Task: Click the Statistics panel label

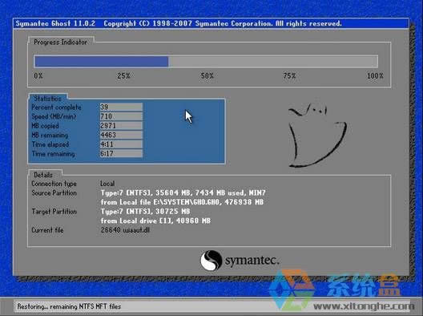Action: [48, 99]
